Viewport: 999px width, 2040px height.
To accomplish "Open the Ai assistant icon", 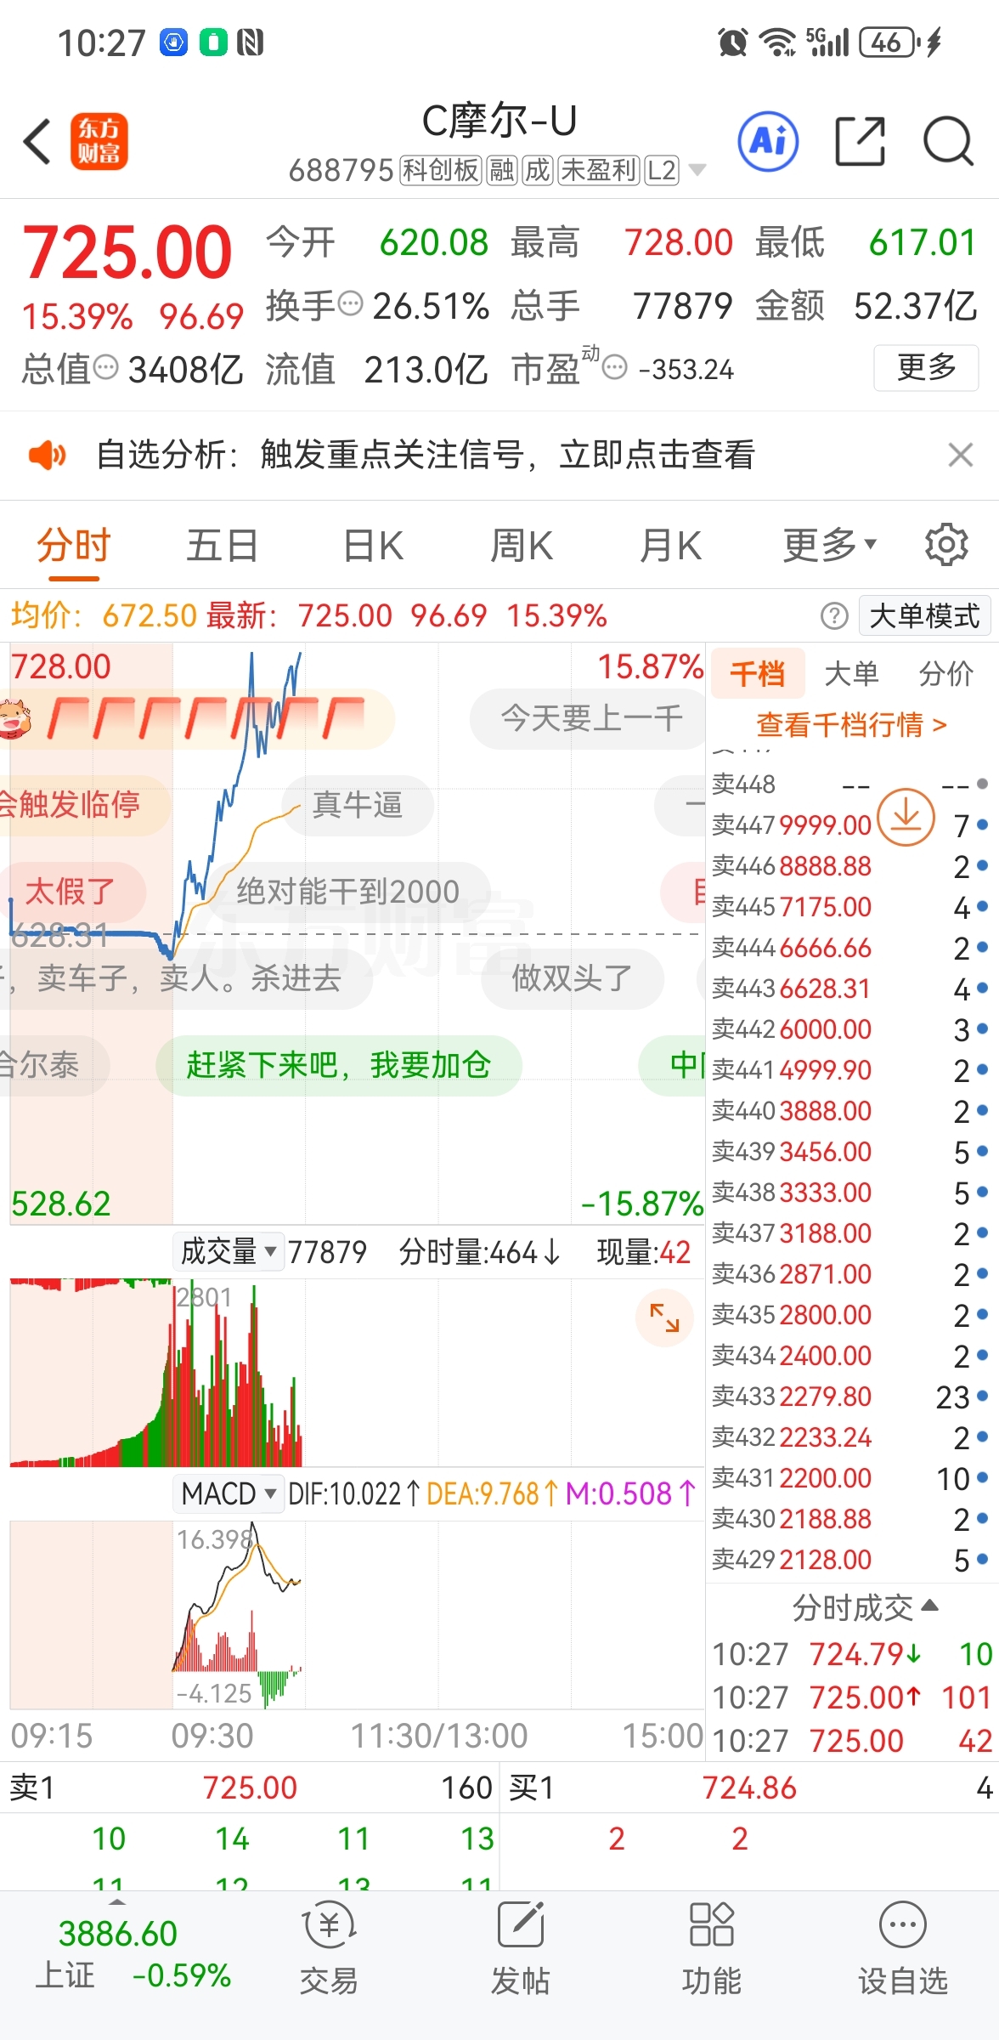I will 768,141.
